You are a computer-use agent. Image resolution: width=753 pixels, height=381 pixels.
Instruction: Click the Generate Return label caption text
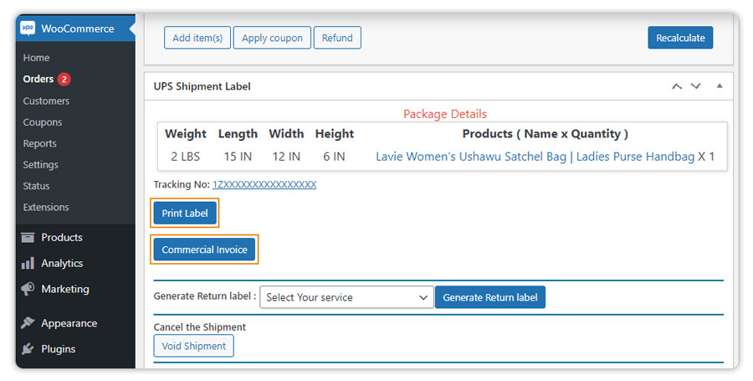pyautogui.click(x=205, y=296)
